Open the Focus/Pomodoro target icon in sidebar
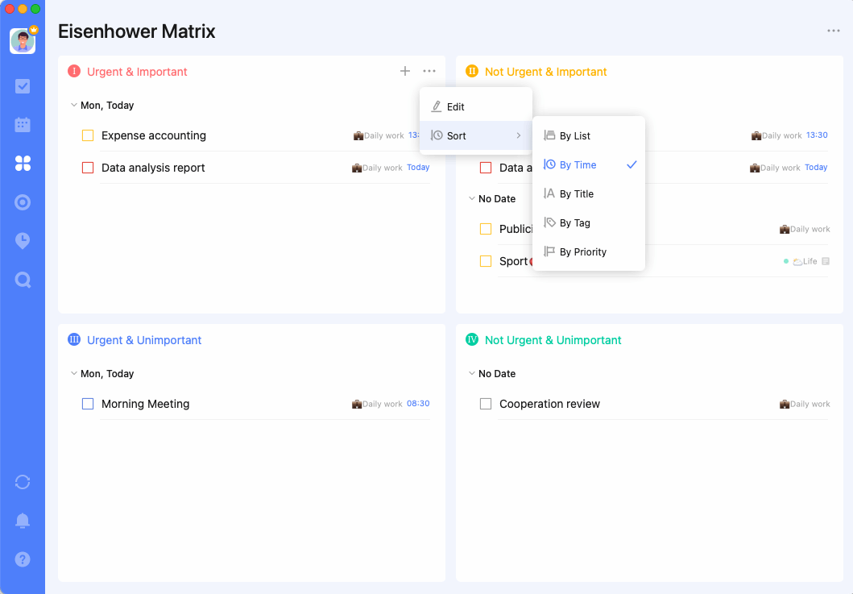This screenshot has height=594, width=853. coord(23,202)
